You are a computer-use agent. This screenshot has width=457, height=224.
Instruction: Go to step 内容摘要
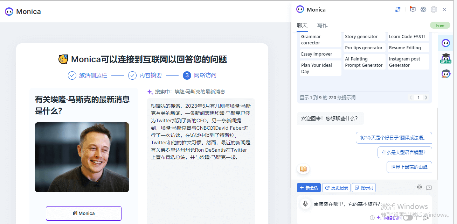145,75
